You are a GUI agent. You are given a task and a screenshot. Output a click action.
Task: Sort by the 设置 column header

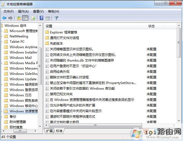coord(91,26)
